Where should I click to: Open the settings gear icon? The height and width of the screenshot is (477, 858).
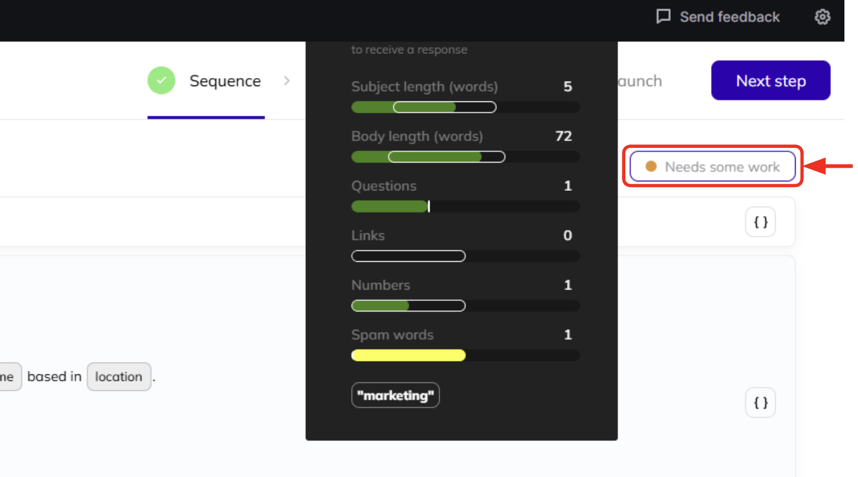(822, 16)
